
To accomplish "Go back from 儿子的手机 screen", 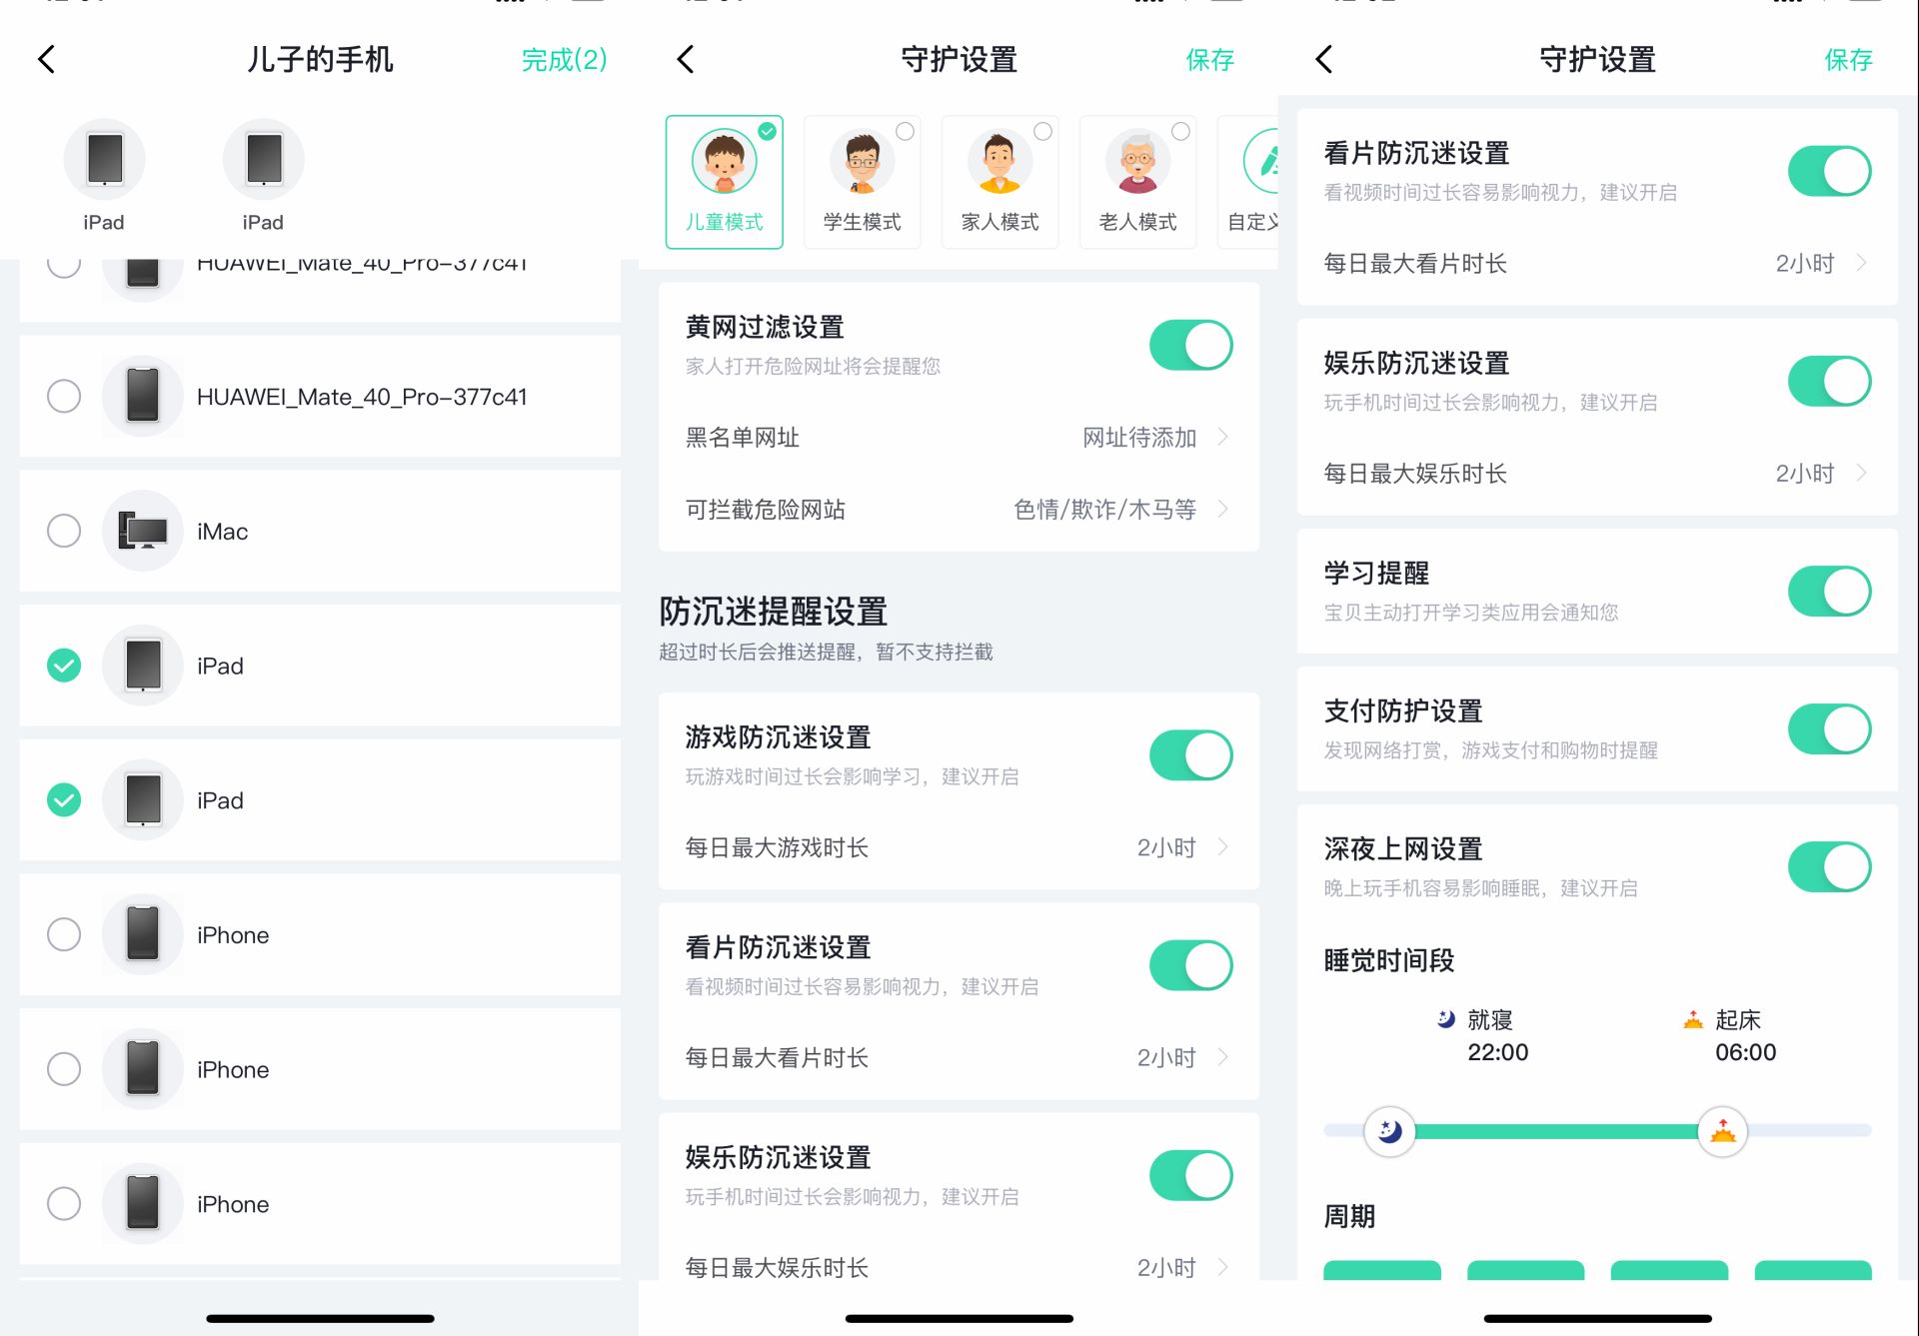I will 46,59.
